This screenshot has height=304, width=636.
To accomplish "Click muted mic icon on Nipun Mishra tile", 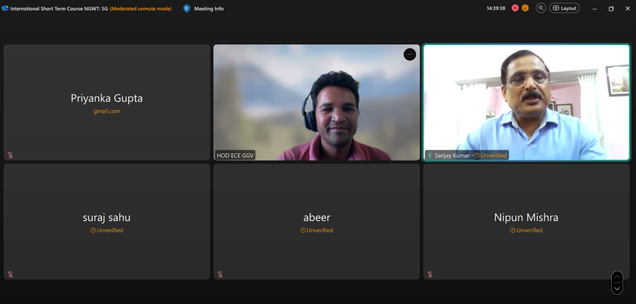I will [x=430, y=274].
